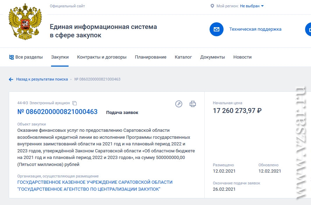Viewport: 311px width, 205px height.
Task: Click the Подача заявок status label
Action: coord(122,113)
